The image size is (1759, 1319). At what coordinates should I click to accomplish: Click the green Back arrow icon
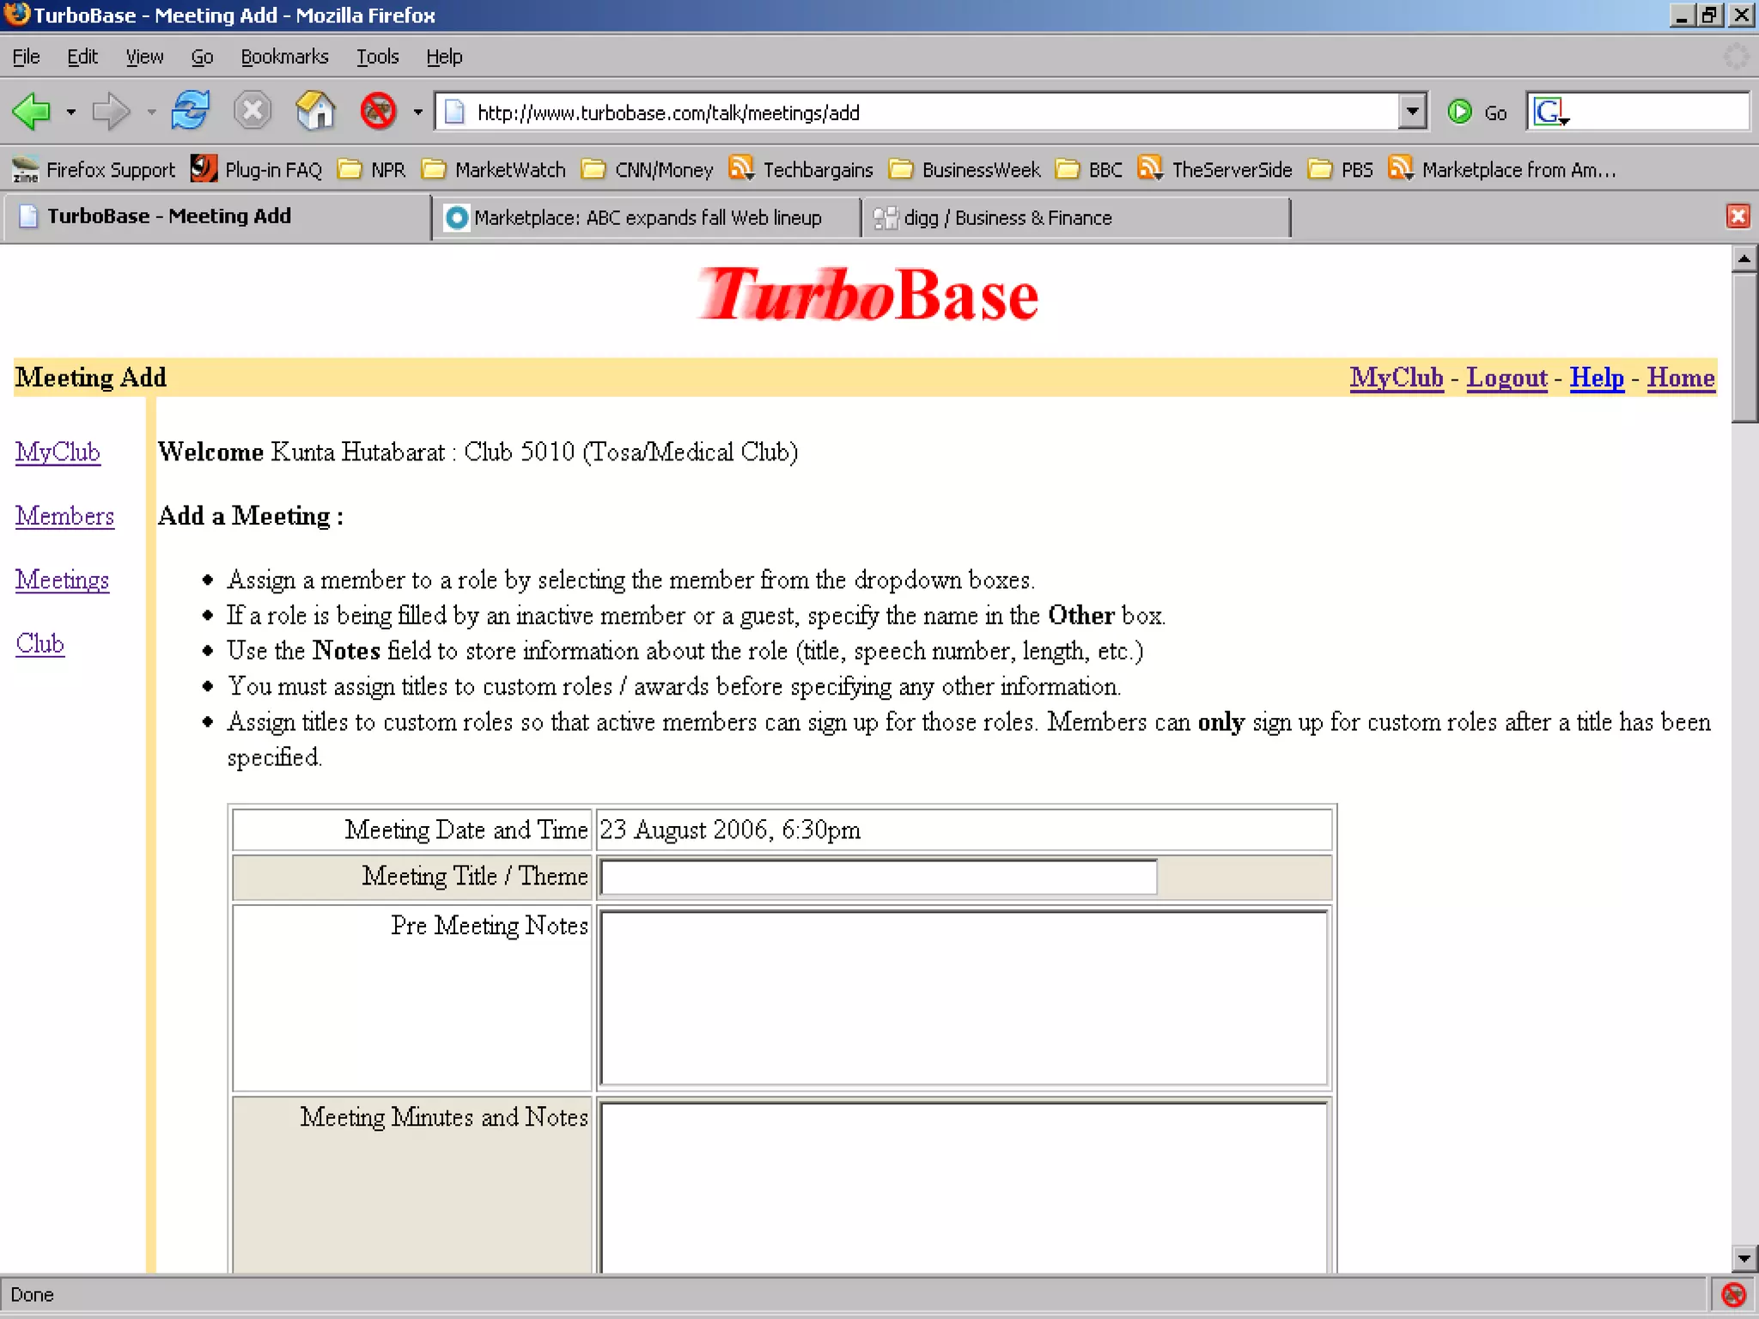coord(33,112)
